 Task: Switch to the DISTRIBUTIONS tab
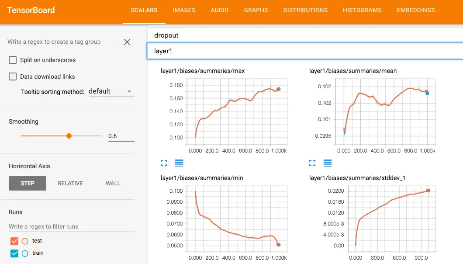(305, 10)
